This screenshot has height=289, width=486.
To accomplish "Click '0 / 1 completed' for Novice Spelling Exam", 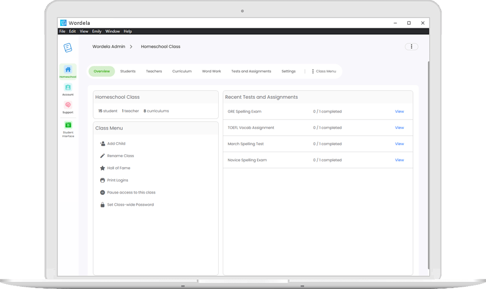I will [x=327, y=160].
